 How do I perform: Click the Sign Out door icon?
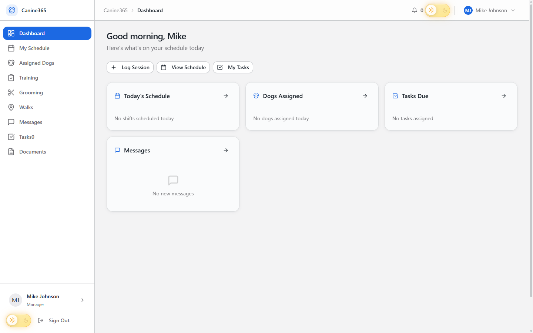41,320
